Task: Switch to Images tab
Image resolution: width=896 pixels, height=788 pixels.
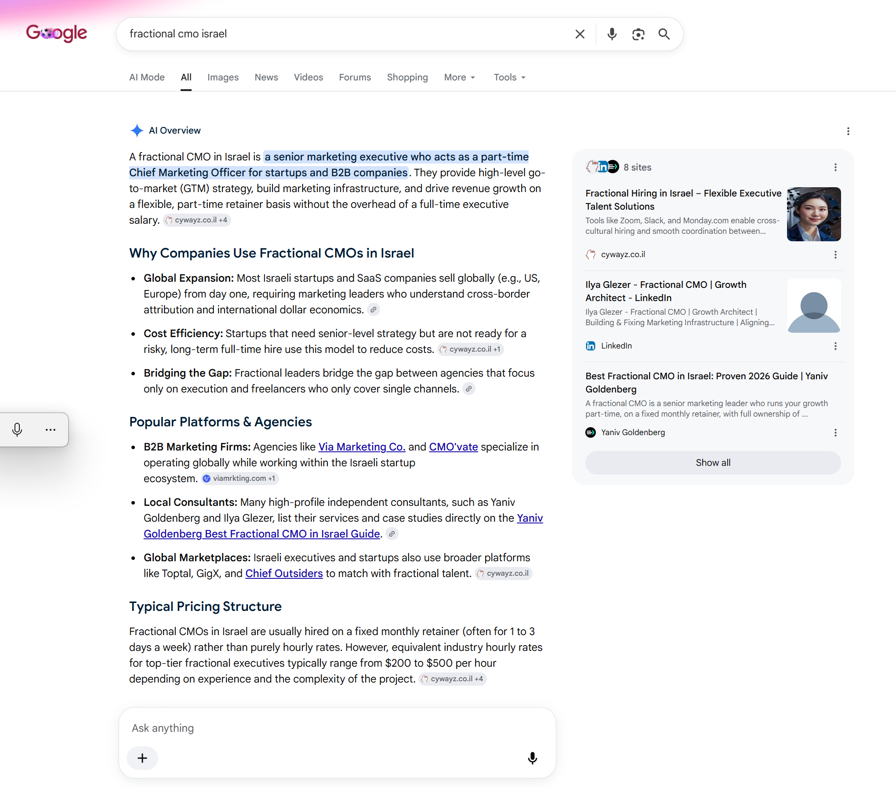Action: (223, 77)
